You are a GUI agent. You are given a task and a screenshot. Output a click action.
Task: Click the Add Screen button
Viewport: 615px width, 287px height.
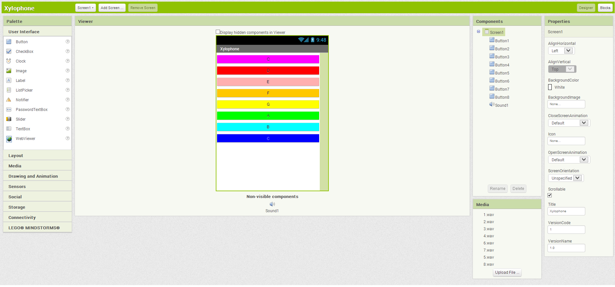pos(112,8)
